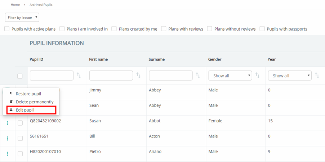This screenshot has width=325, height=162.
Task: Sort by First name using arrows icon
Action: coord(138,75)
